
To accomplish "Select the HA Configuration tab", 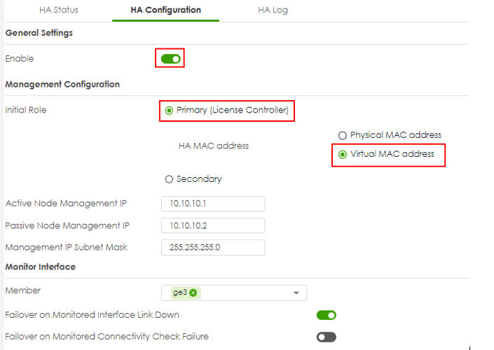I will tap(165, 10).
